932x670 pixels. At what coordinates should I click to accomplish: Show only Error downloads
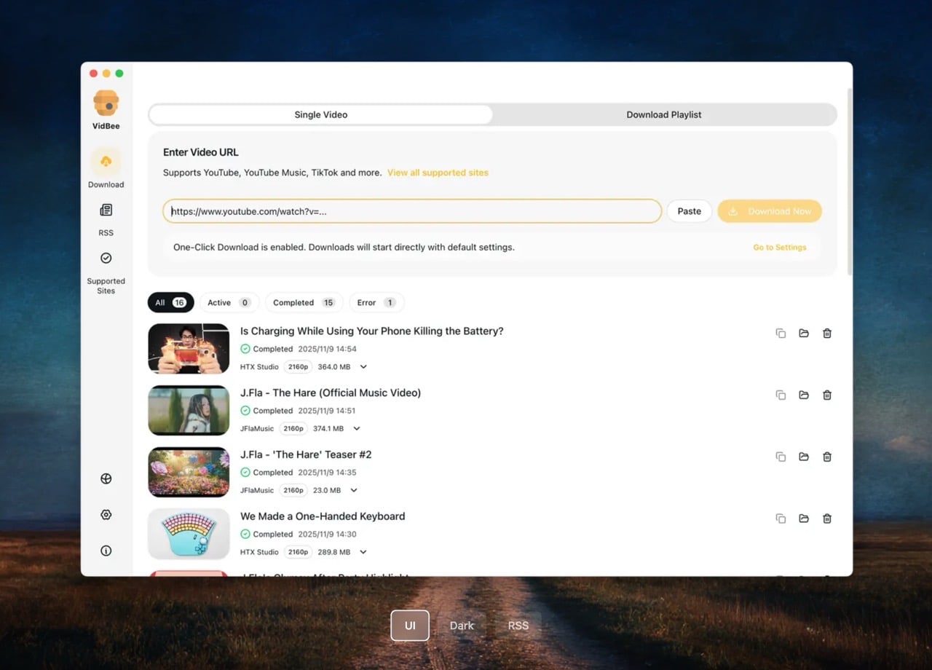[x=376, y=302]
